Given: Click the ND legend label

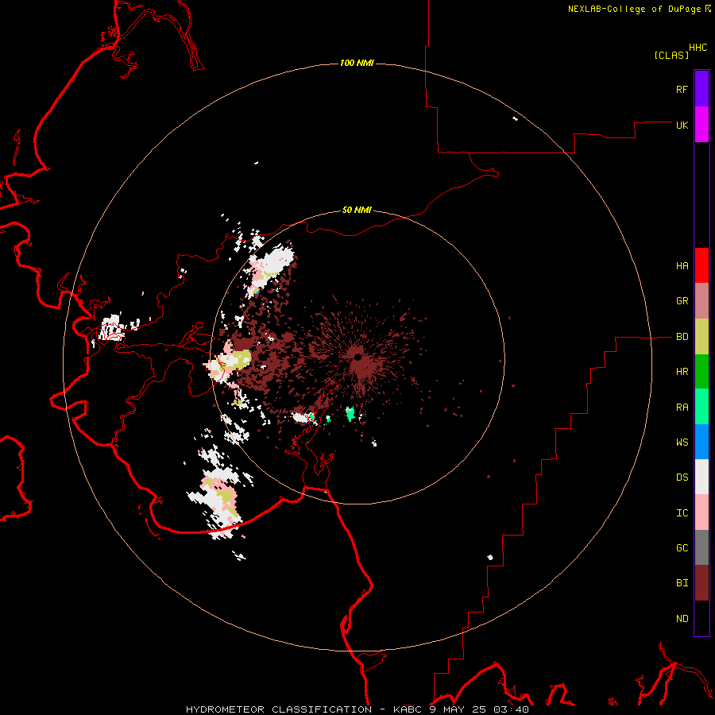Looking at the screenshot, I should [682, 619].
